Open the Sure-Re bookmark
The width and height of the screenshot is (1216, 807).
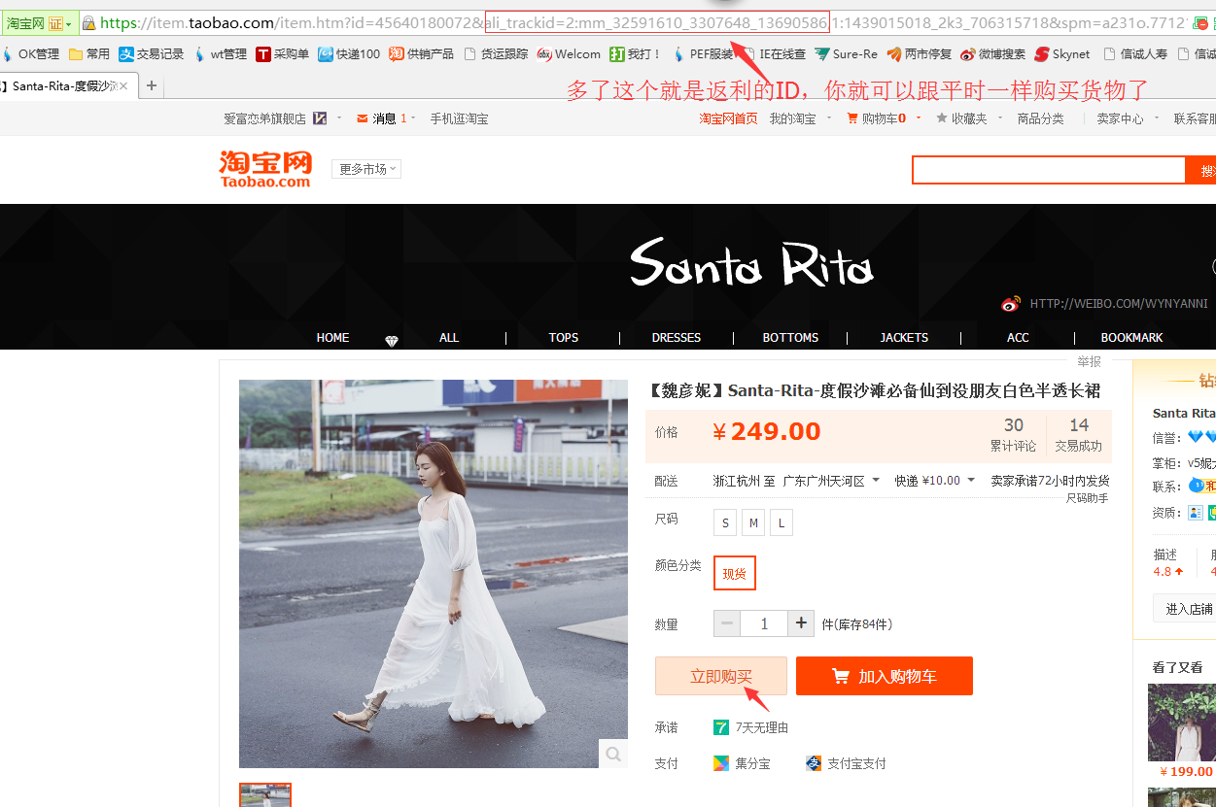point(847,54)
